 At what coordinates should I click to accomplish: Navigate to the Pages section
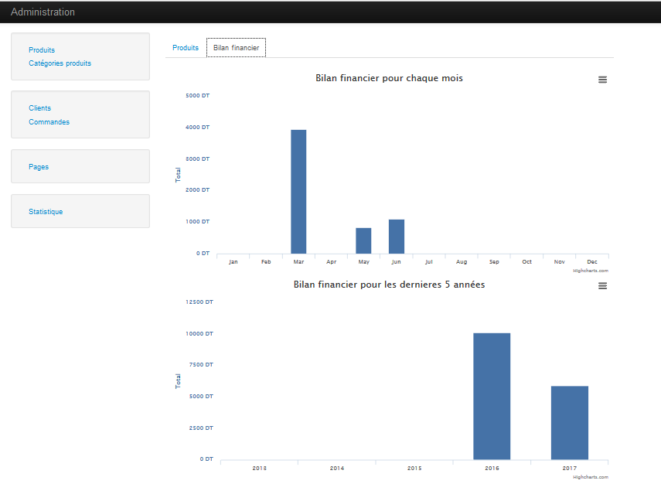39,166
